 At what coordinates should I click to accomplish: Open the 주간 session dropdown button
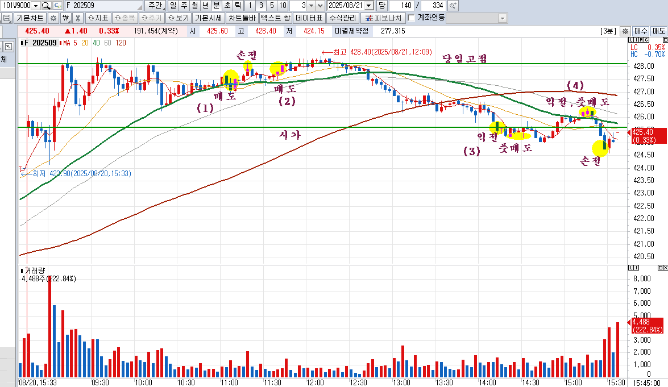(156, 6)
